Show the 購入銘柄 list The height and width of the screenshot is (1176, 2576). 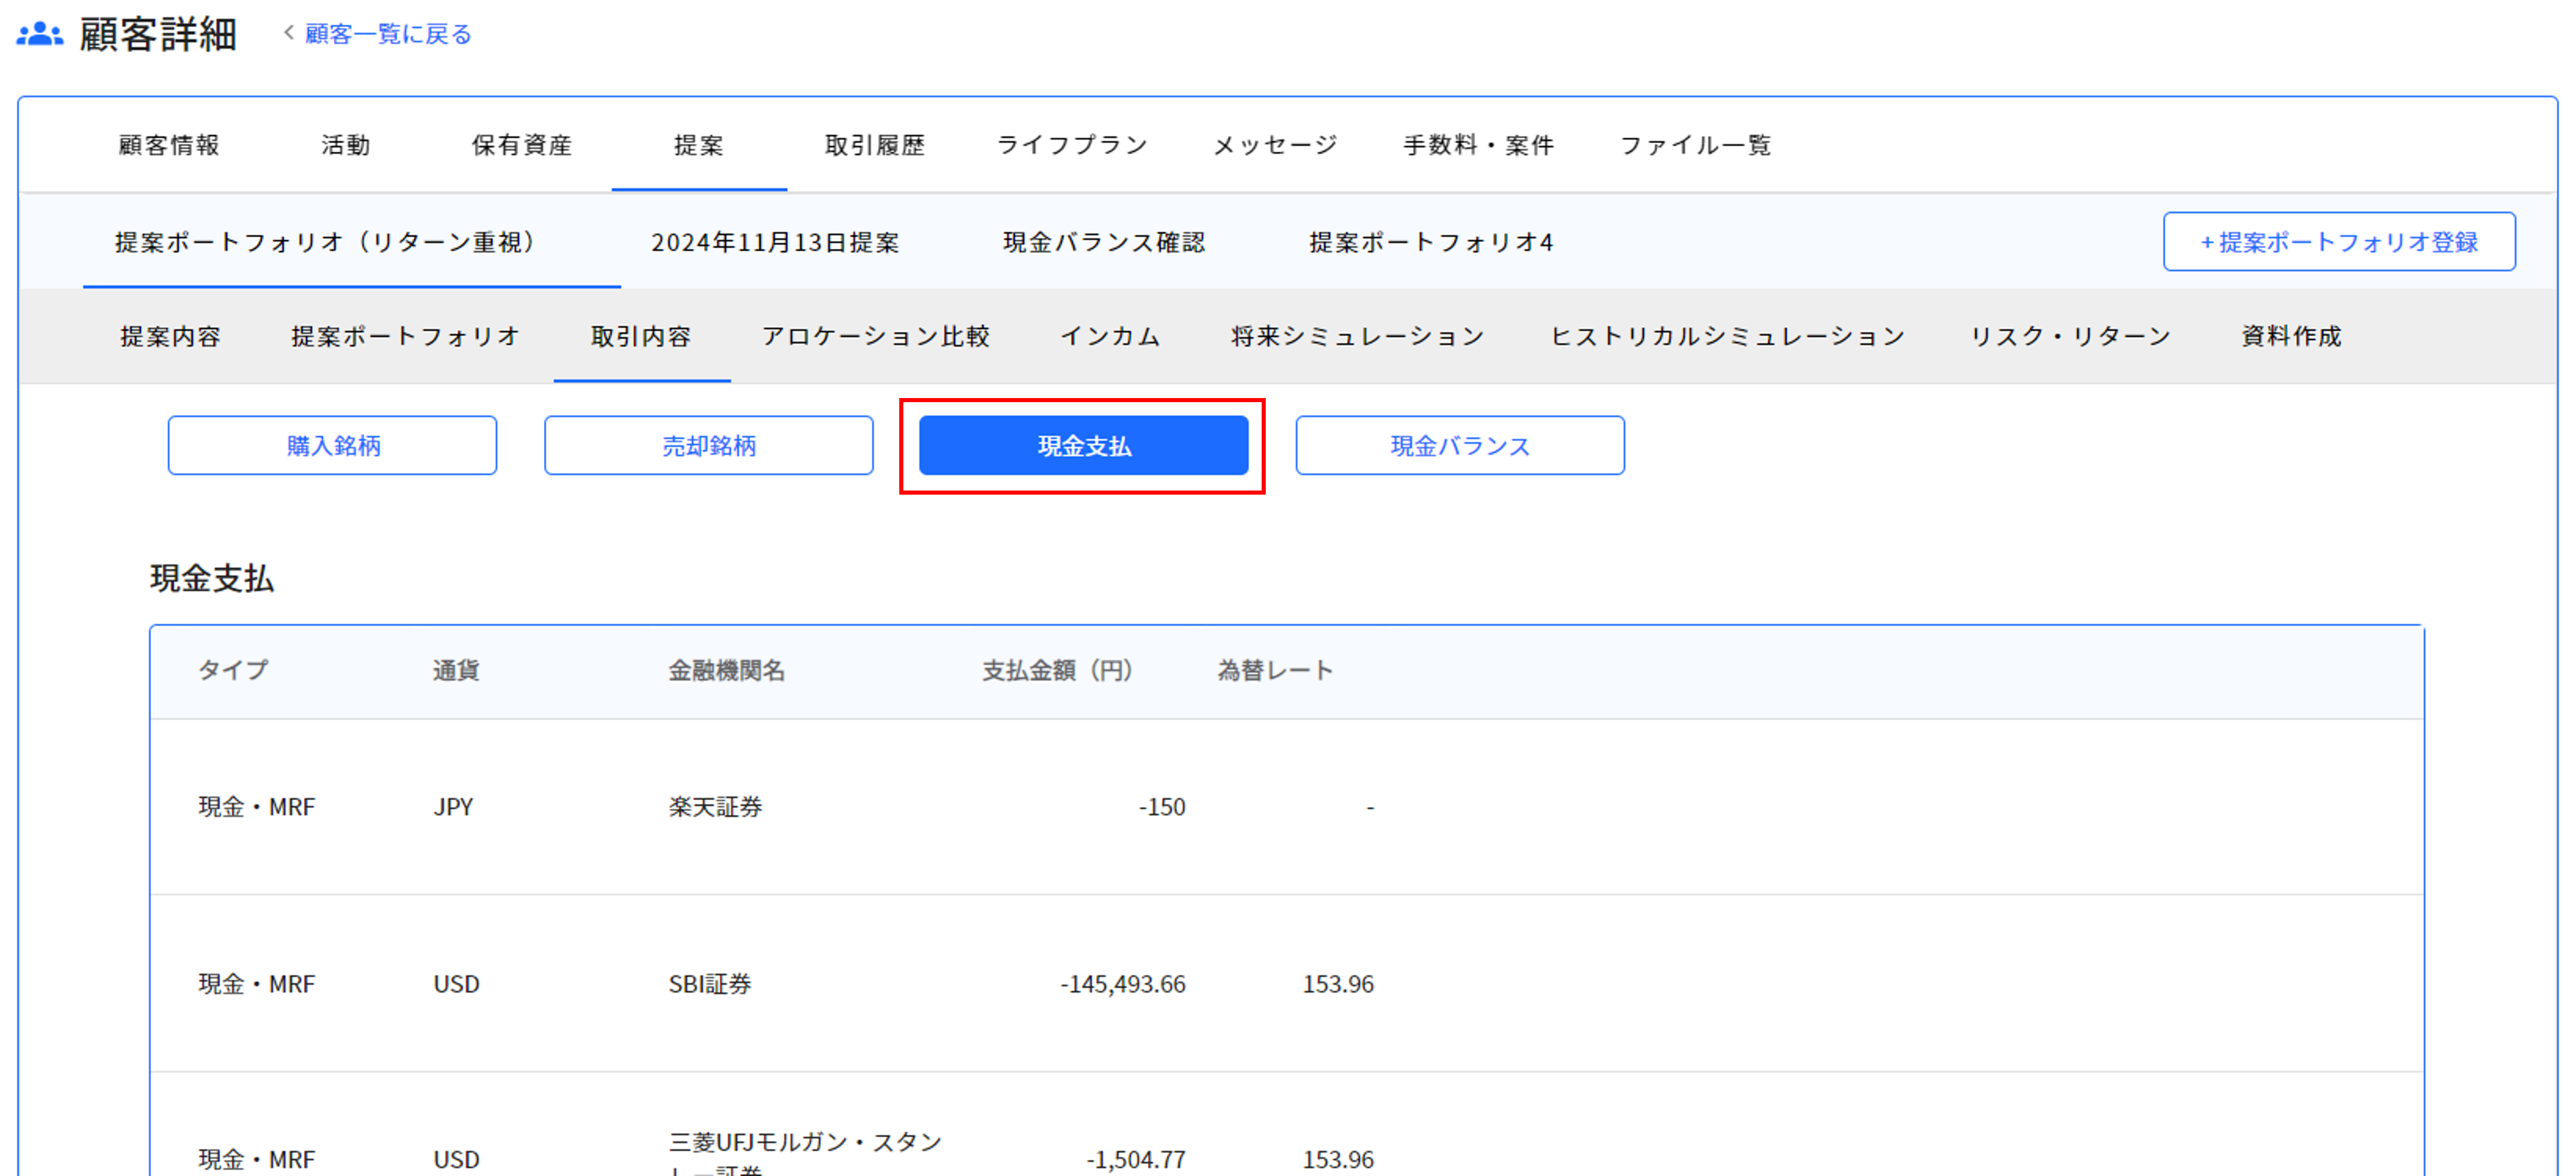(332, 446)
